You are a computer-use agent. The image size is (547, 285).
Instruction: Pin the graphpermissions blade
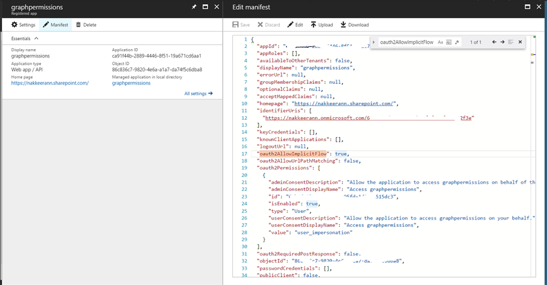tap(193, 7)
